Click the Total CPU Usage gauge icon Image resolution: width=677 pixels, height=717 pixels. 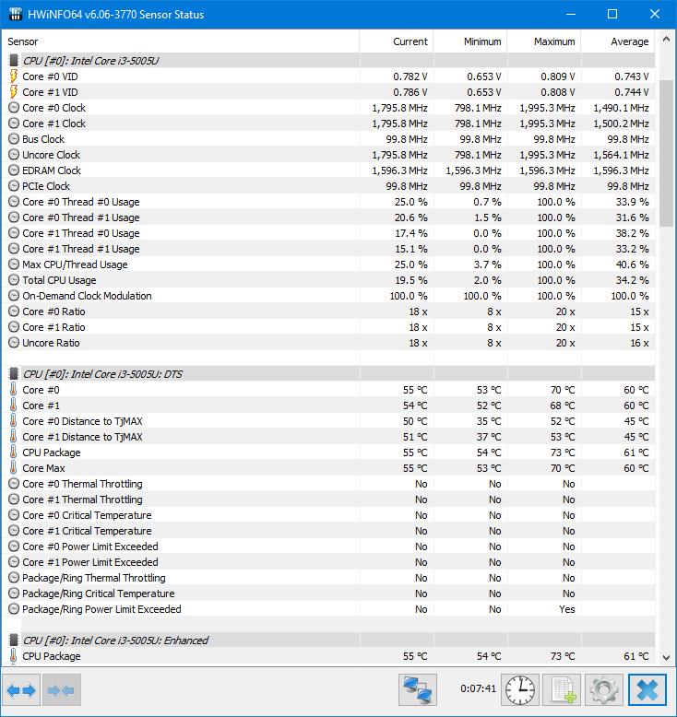click(14, 280)
